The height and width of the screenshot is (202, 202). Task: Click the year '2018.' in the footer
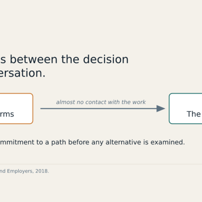[42, 171]
